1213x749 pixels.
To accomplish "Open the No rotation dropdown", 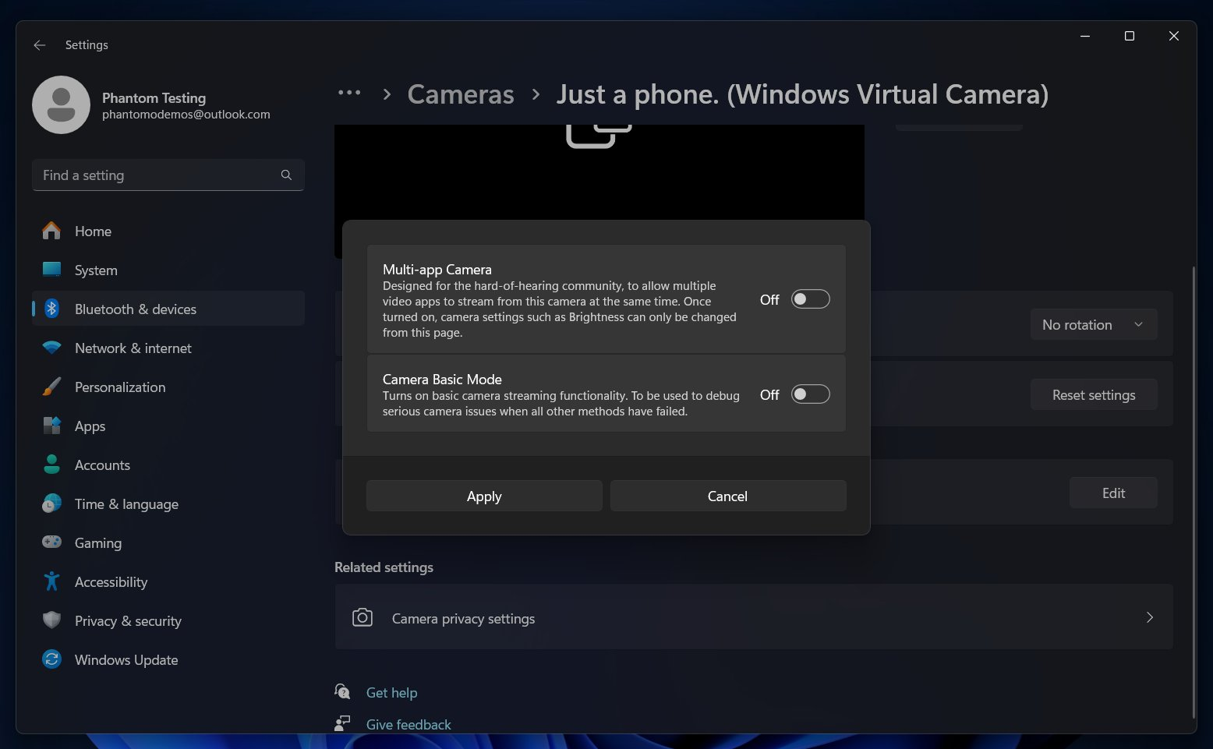I will pos(1093,324).
